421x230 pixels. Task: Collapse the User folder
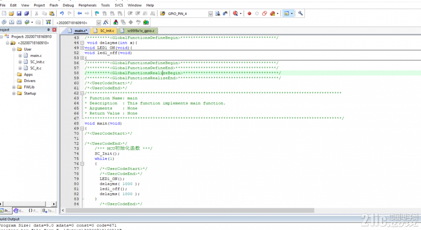point(14,49)
